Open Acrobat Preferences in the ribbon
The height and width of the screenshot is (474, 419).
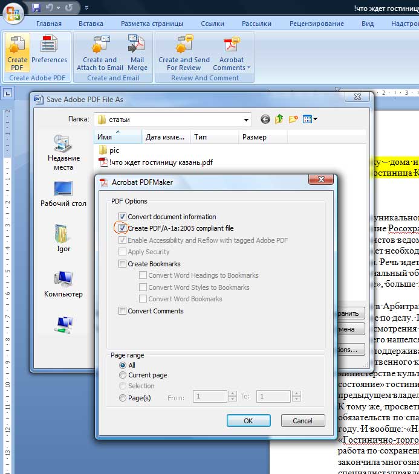click(x=49, y=50)
